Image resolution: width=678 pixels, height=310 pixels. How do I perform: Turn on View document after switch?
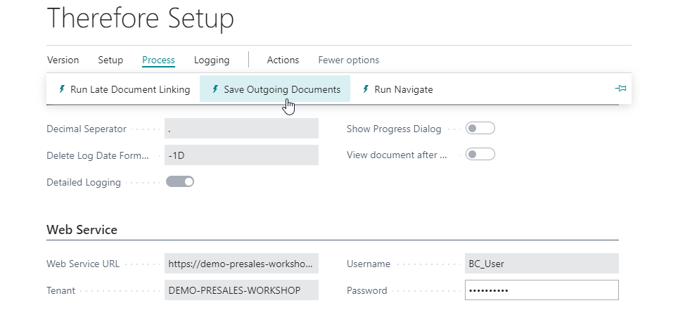[480, 155]
